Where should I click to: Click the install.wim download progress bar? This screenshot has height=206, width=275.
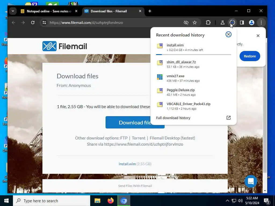click(193, 54)
